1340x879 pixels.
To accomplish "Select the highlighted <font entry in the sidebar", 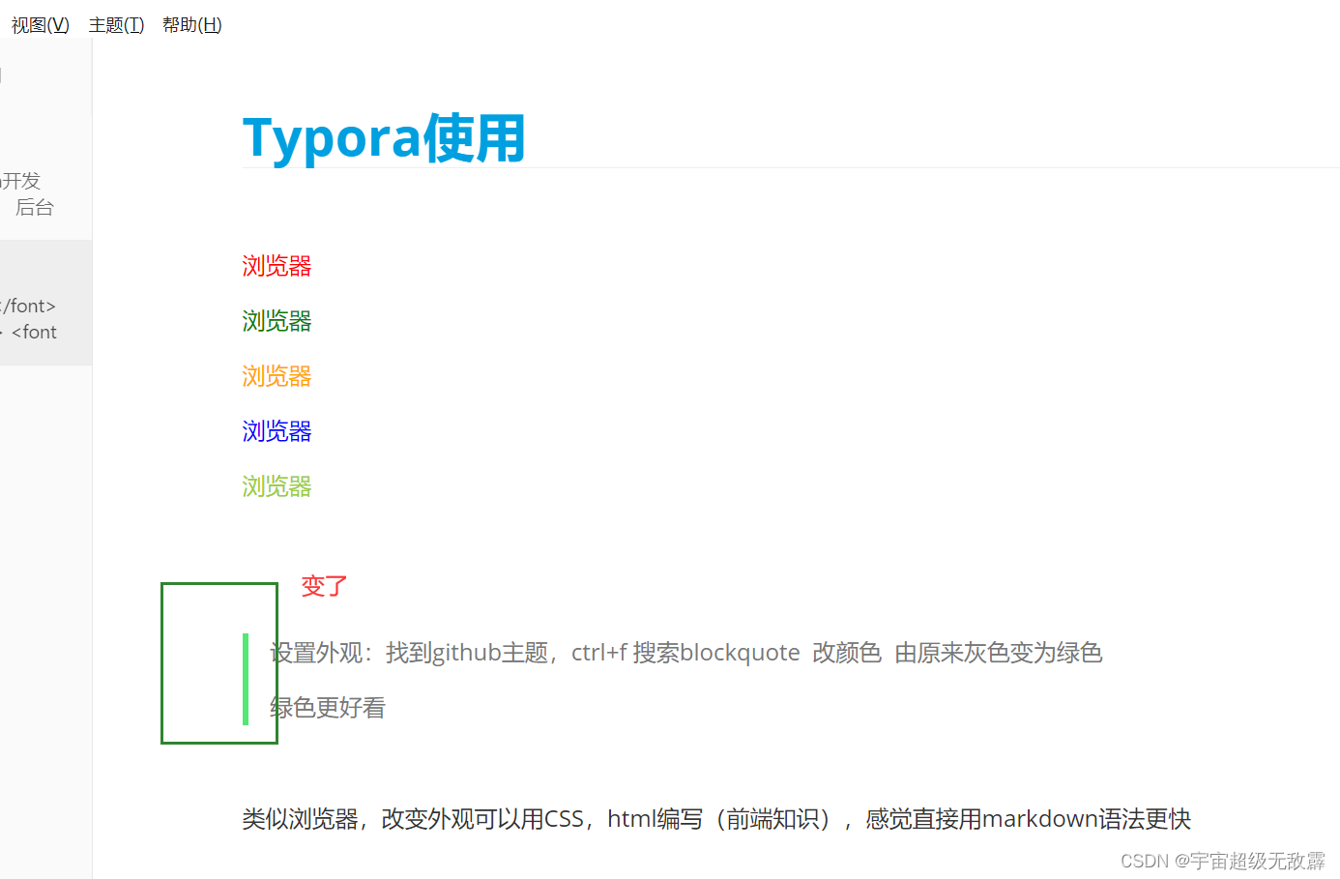I will click(x=33, y=332).
